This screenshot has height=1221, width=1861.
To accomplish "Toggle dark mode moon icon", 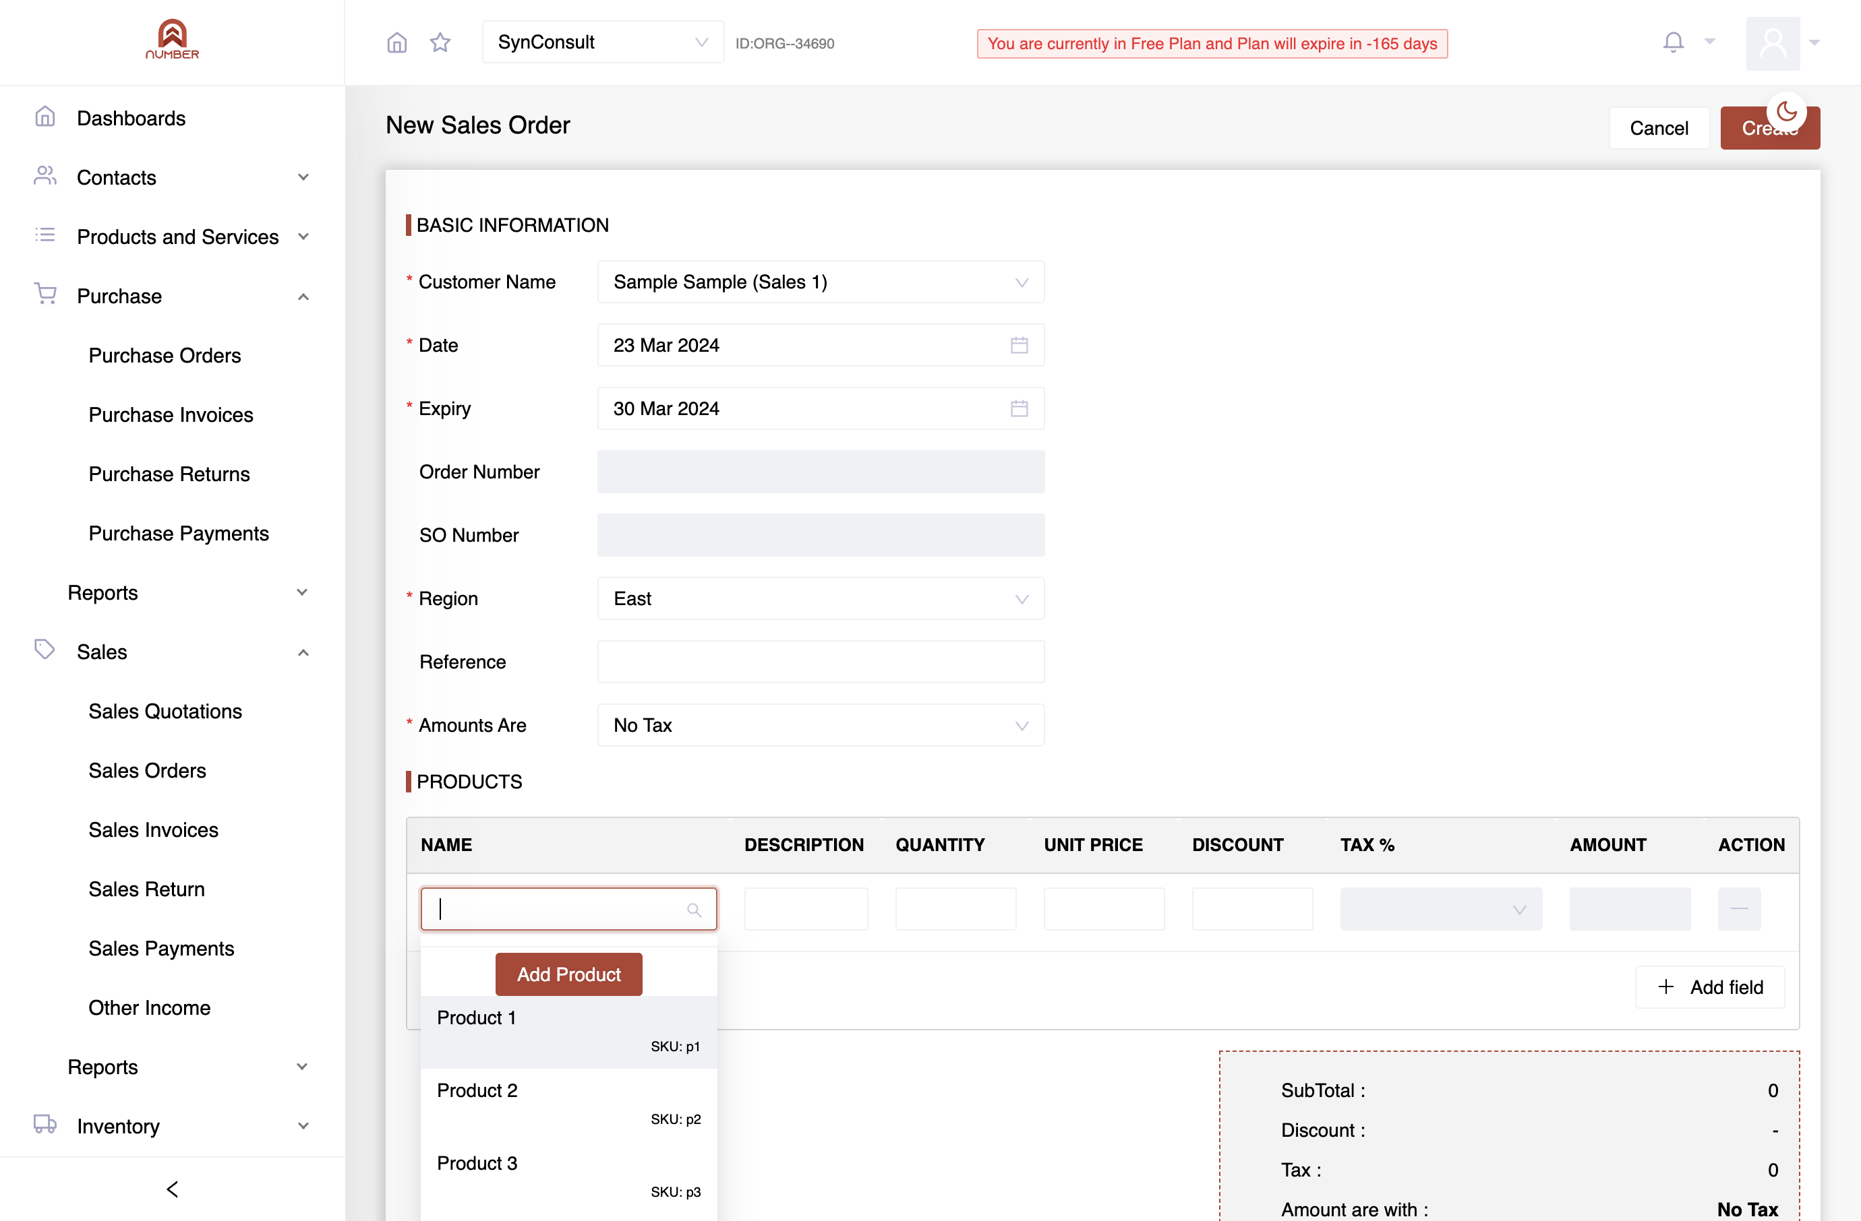I will coord(1787,111).
